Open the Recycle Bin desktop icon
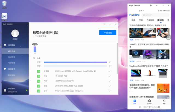 point(4,4)
